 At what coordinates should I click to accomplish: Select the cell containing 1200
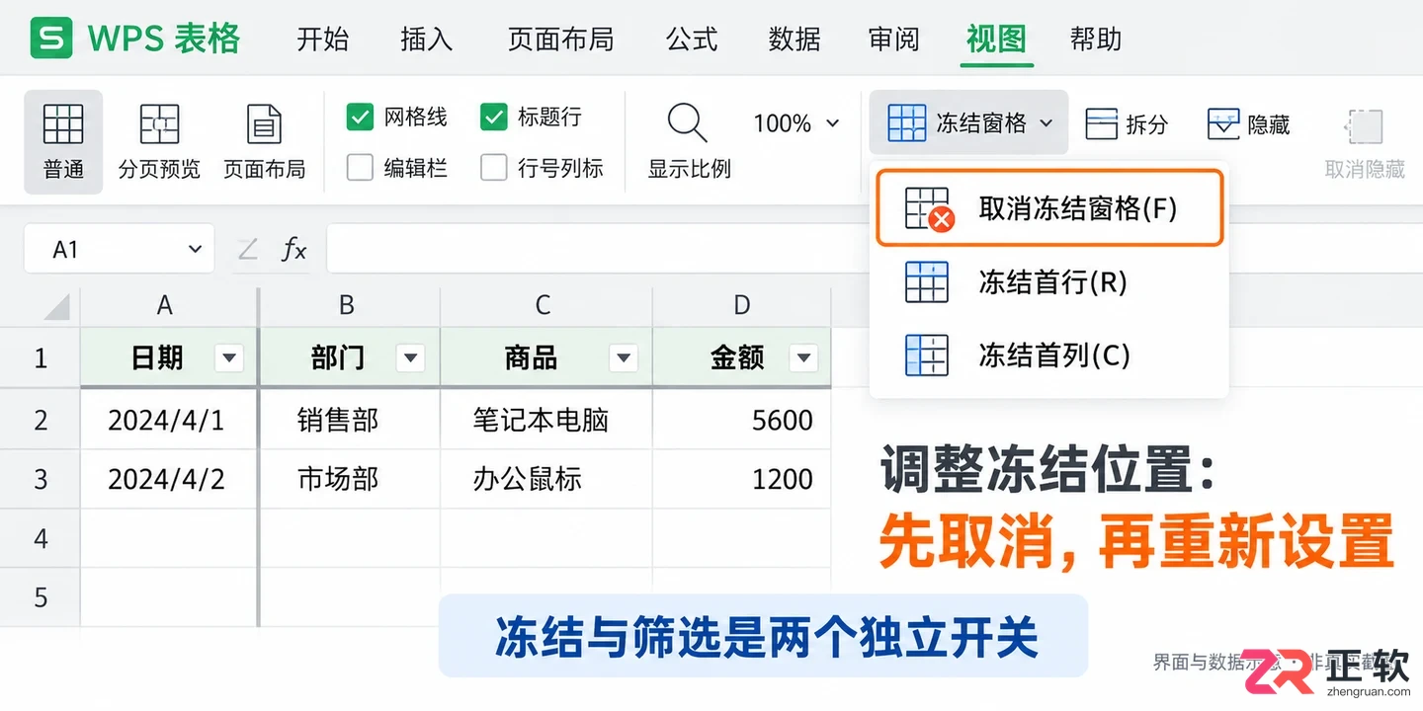742,479
